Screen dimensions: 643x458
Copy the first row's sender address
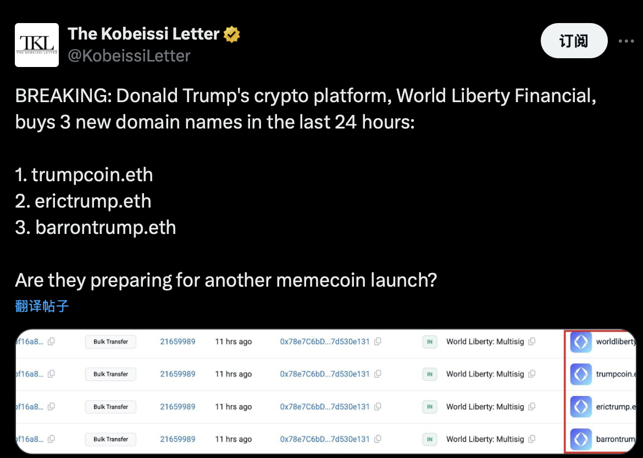point(378,342)
